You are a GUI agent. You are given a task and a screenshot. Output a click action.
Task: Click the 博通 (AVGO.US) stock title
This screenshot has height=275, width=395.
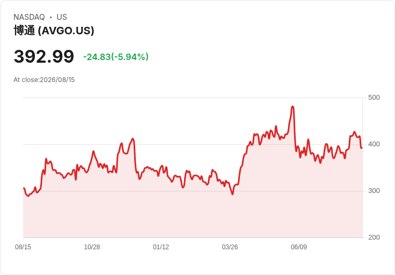[54, 31]
